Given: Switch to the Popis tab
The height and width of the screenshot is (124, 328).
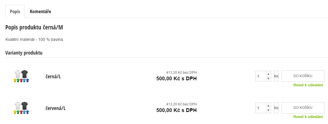Looking at the screenshot, I should pos(15,11).
